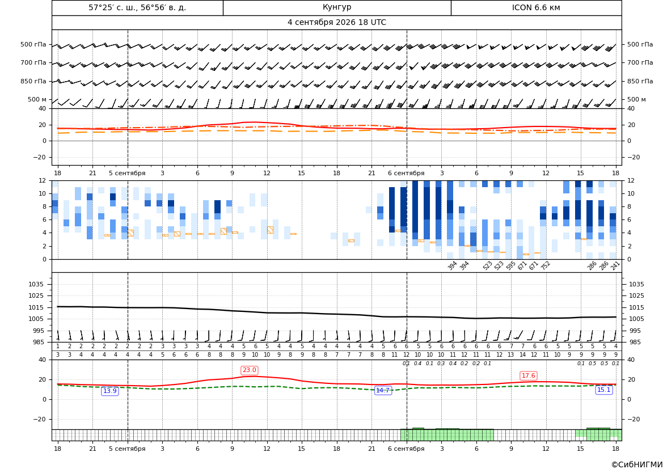Screen dimensions: 663x469
Task: Click the coordinates 57°25′ с. ш. header cell
Action: click(137, 7)
